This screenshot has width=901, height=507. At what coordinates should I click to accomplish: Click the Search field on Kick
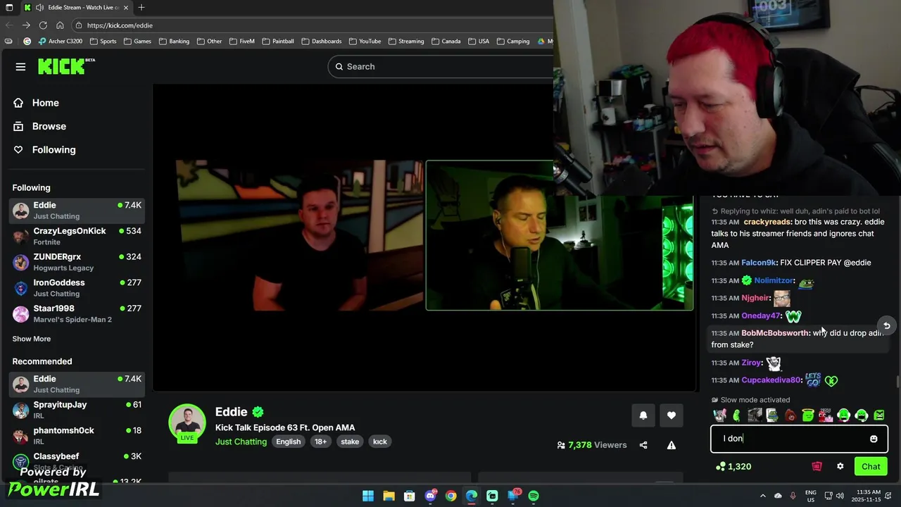coord(441,66)
